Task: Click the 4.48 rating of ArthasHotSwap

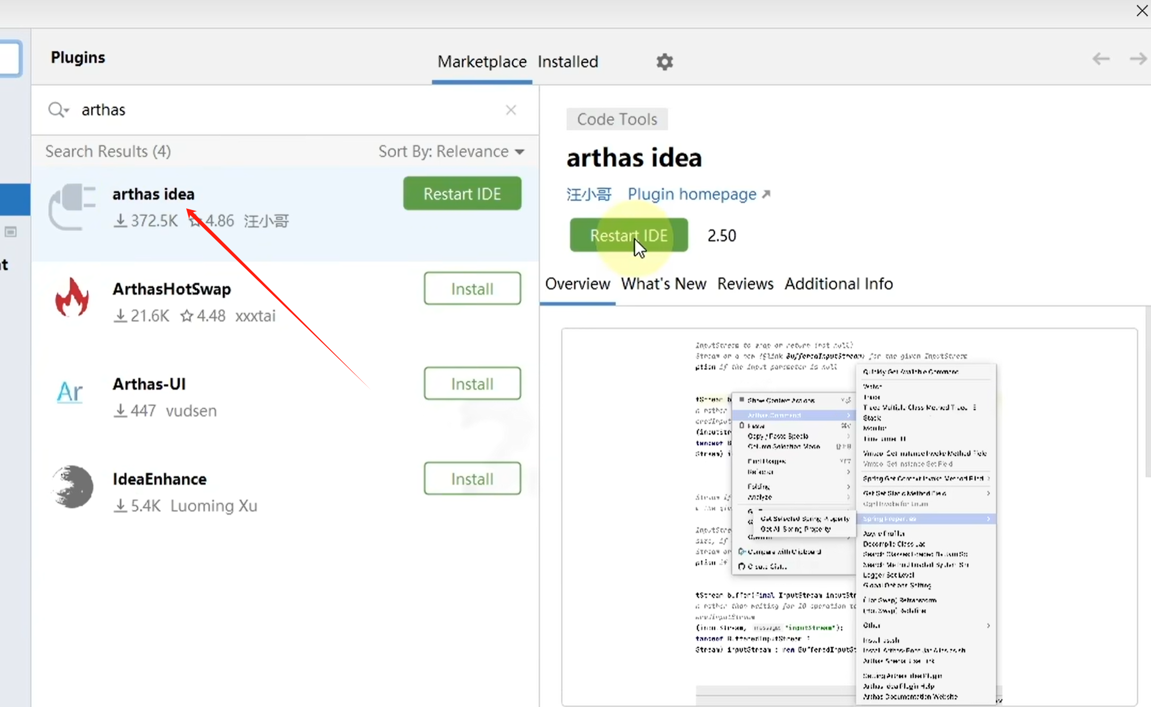Action: click(203, 316)
